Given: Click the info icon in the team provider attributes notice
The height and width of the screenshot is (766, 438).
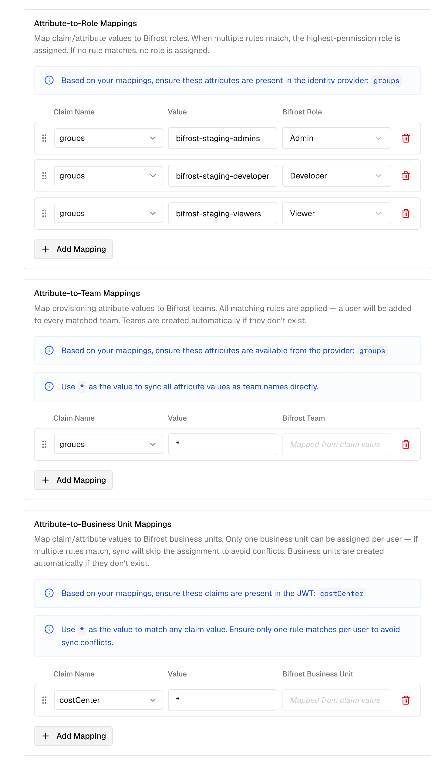Looking at the screenshot, I should [49, 351].
